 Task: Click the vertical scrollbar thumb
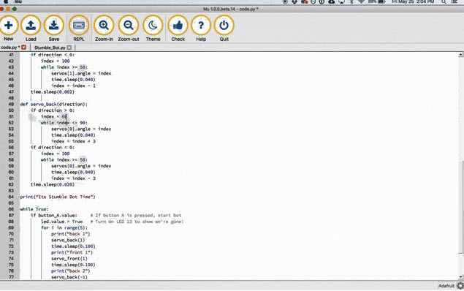pos(460,207)
